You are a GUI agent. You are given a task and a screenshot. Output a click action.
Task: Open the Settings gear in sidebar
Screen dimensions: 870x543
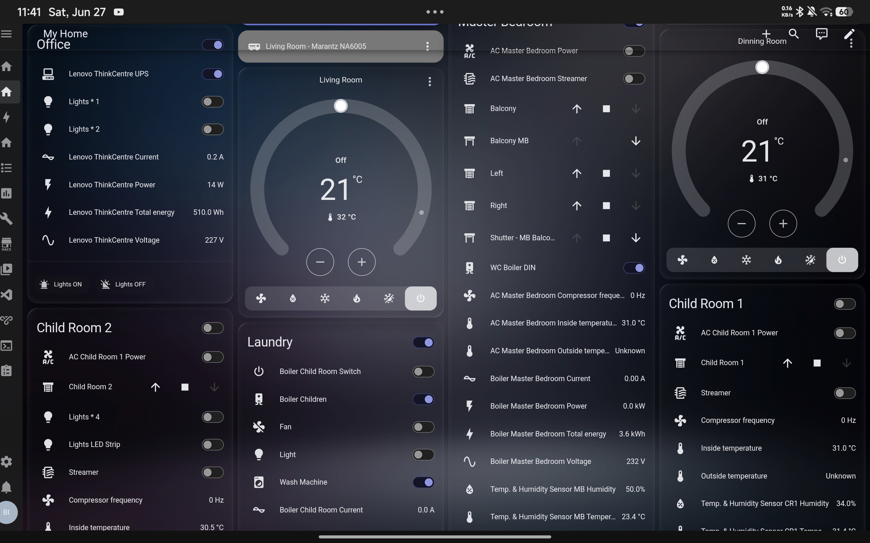(6, 462)
